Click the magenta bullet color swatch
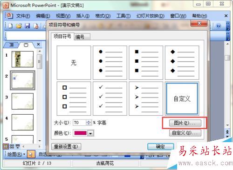 80,133
